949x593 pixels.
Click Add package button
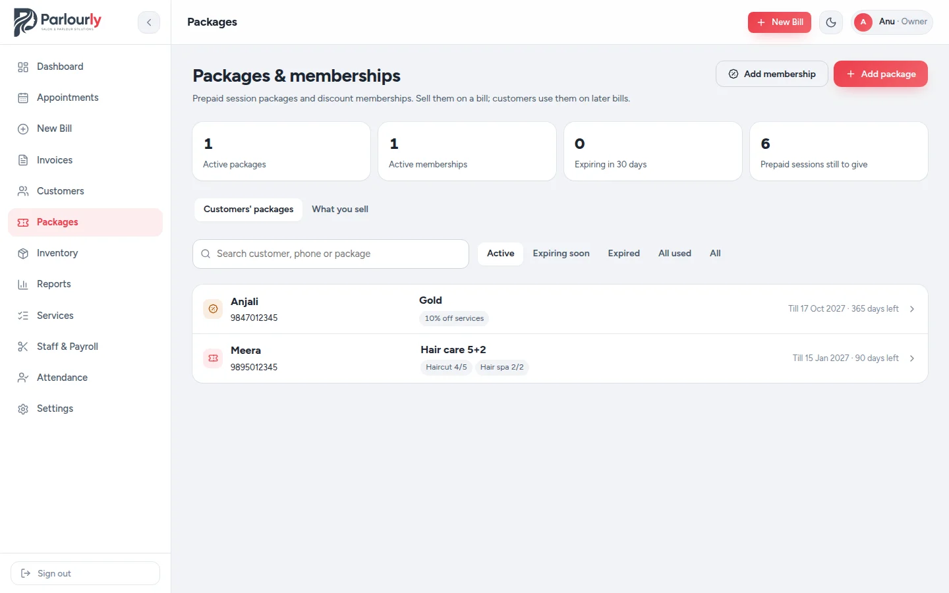pyautogui.click(x=880, y=74)
